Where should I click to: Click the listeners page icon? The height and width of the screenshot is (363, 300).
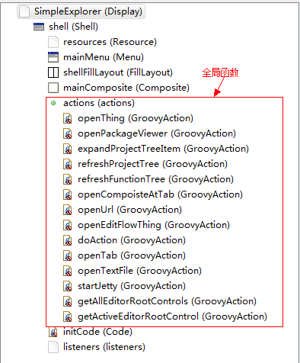(x=53, y=347)
